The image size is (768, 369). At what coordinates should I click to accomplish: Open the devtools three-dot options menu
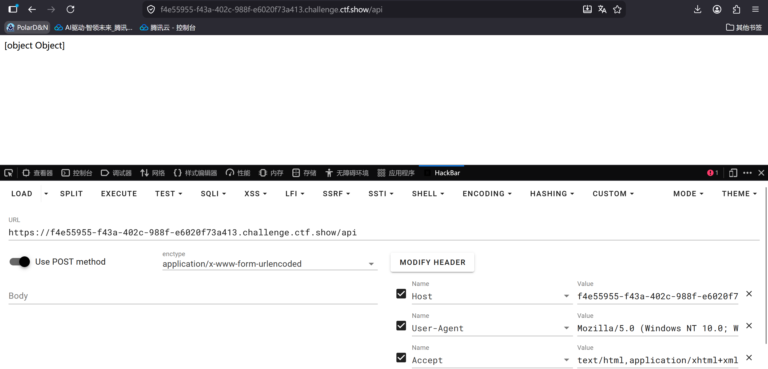point(747,173)
